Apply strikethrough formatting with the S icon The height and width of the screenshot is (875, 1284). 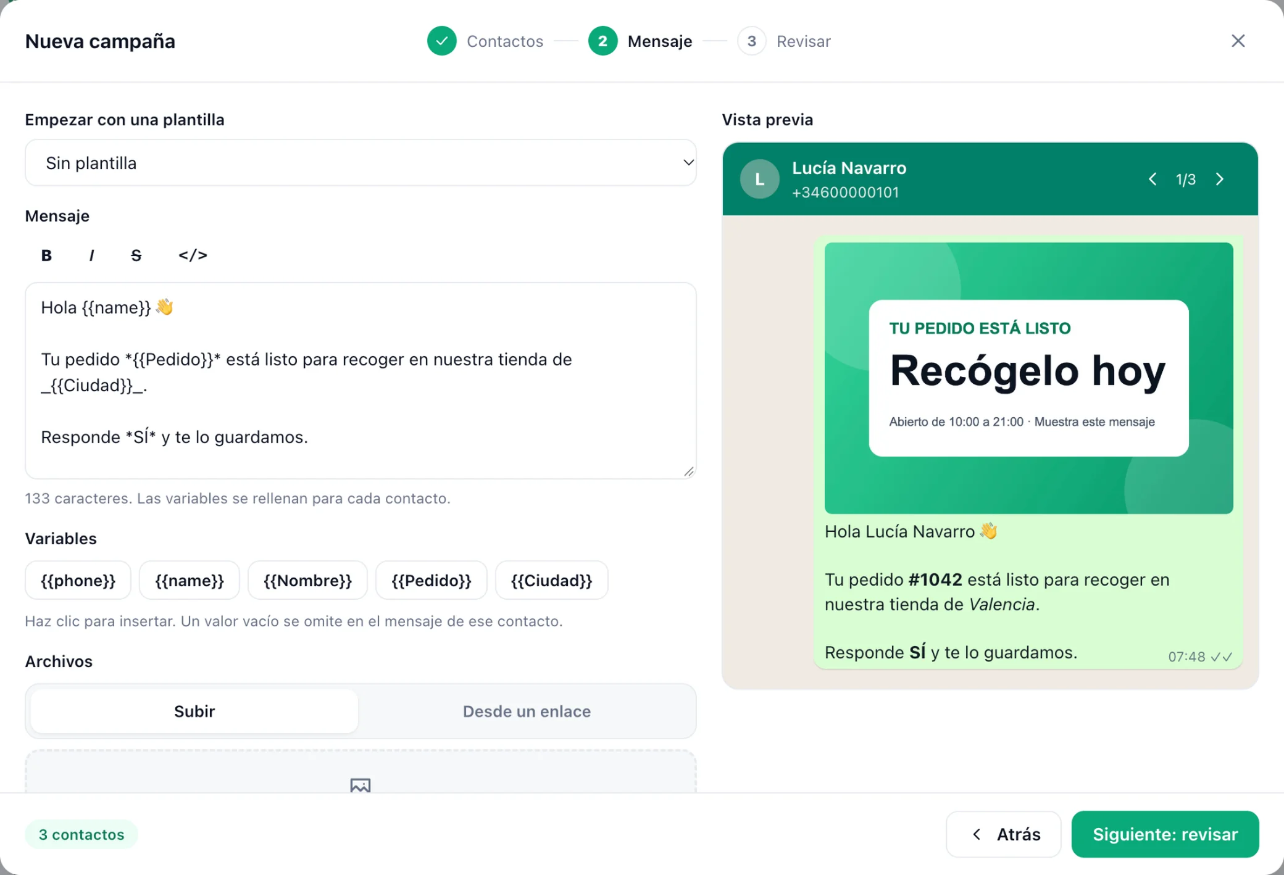[x=136, y=255]
